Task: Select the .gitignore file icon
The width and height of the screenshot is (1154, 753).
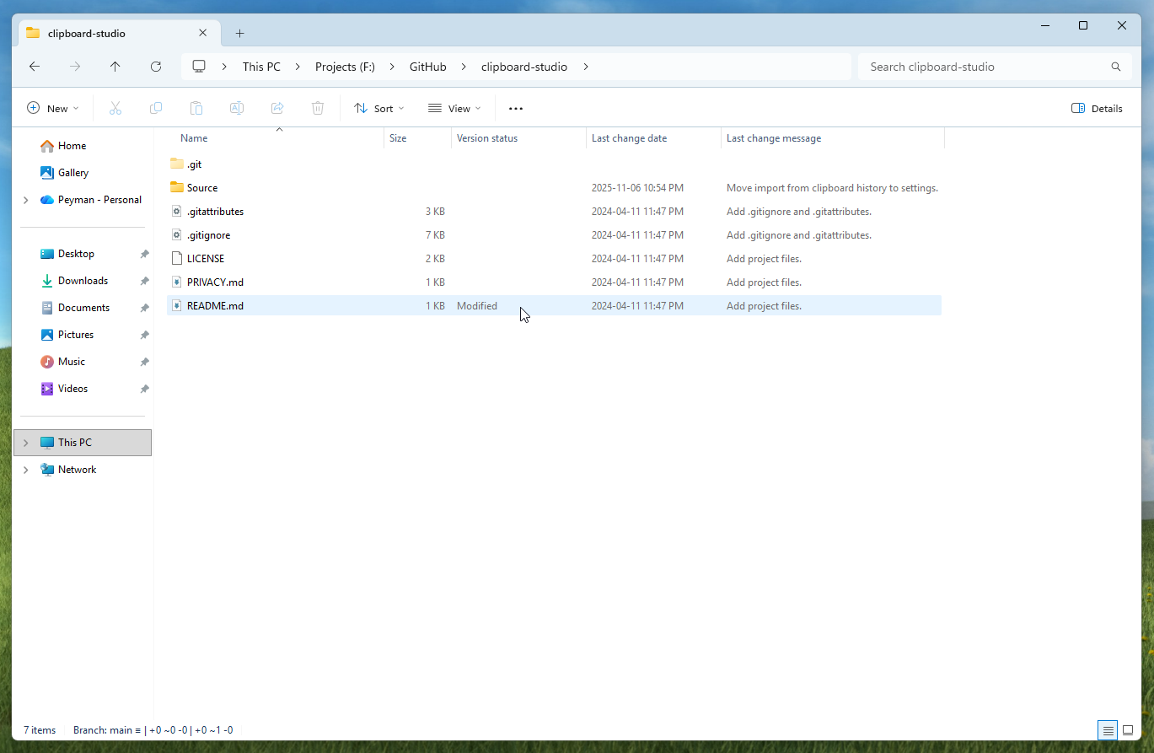Action: tap(177, 234)
